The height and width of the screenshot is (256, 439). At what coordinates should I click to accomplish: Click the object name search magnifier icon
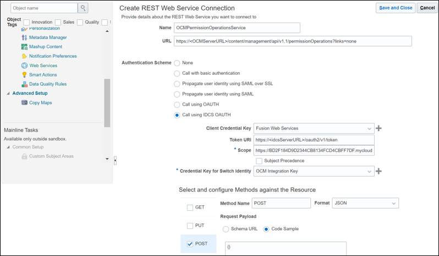[x=83, y=8]
